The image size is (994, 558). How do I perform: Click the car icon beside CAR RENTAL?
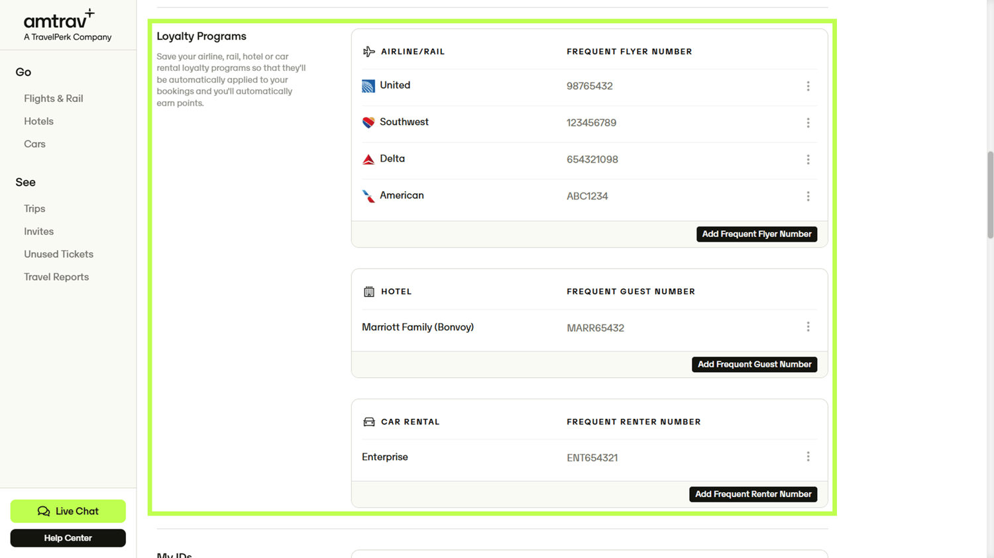368,421
